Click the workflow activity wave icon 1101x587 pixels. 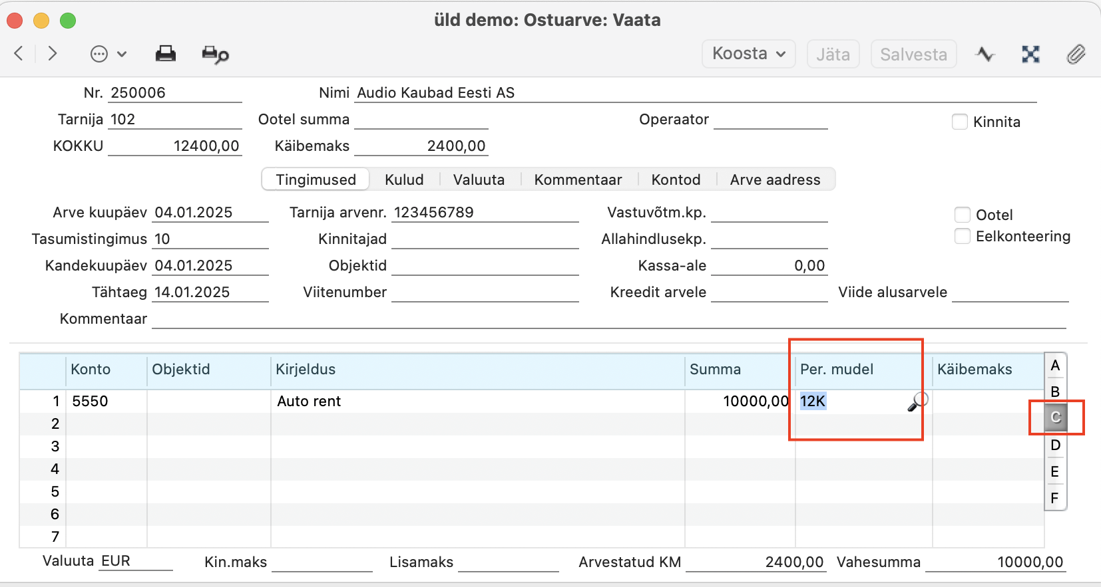point(985,54)
